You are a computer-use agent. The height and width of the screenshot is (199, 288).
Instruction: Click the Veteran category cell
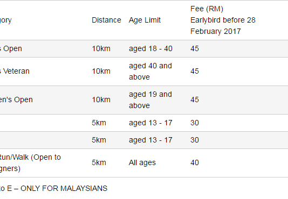point(15,71)
